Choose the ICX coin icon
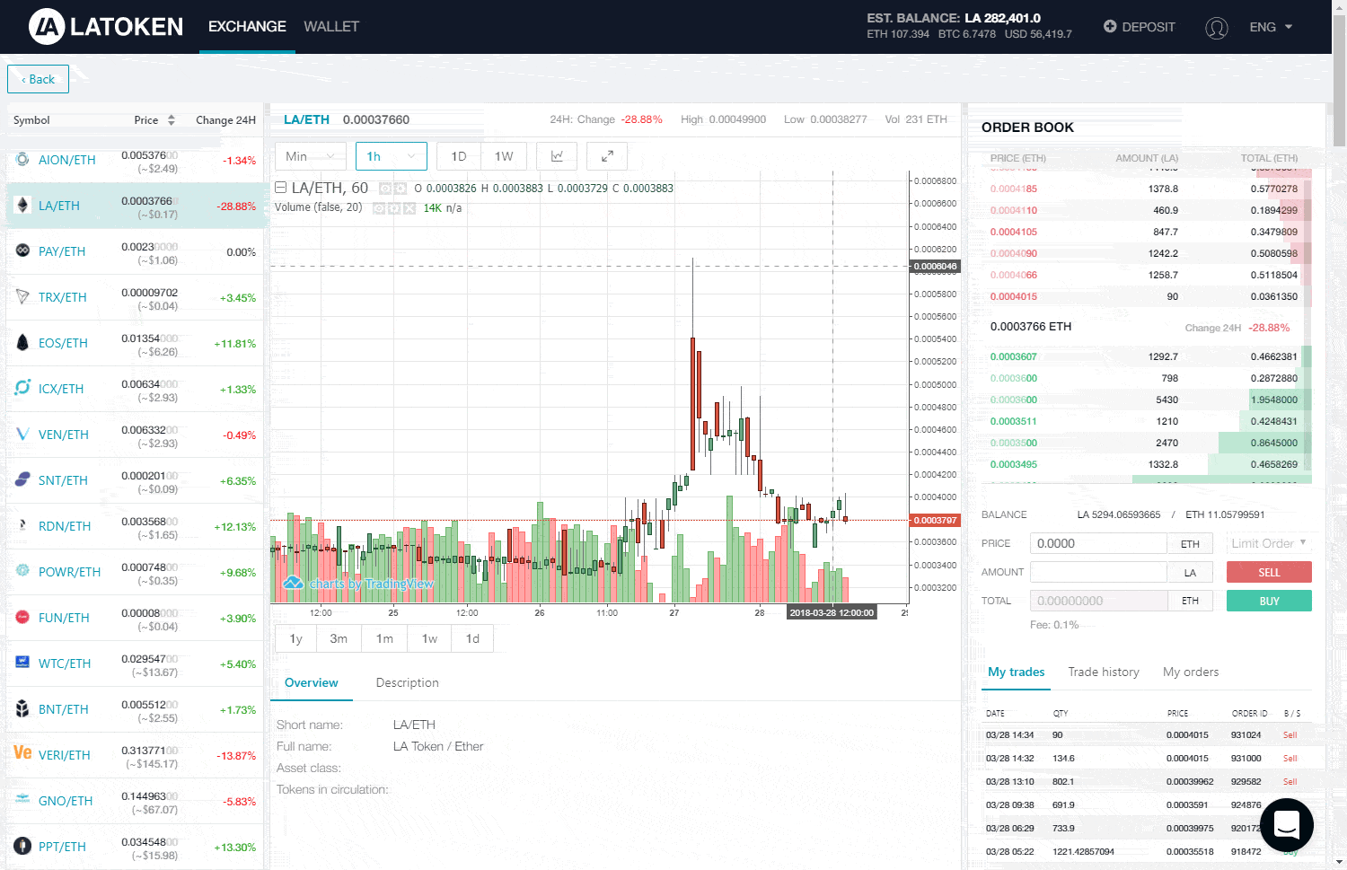 [x=22, y=388]
